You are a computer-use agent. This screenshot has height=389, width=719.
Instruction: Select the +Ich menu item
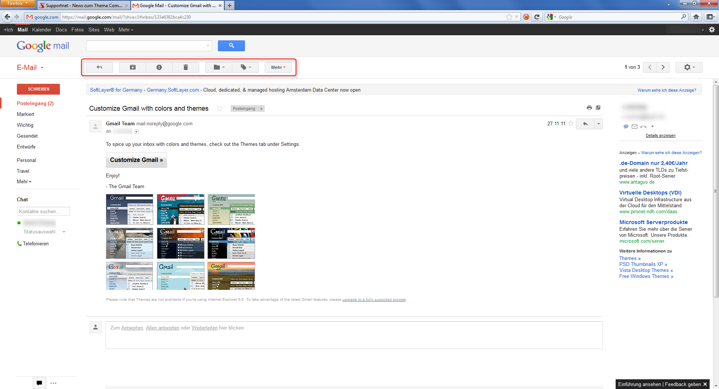coord(8,30)
